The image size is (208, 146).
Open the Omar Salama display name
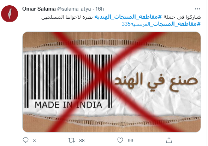pyautogui.click(x=39, y=9)
